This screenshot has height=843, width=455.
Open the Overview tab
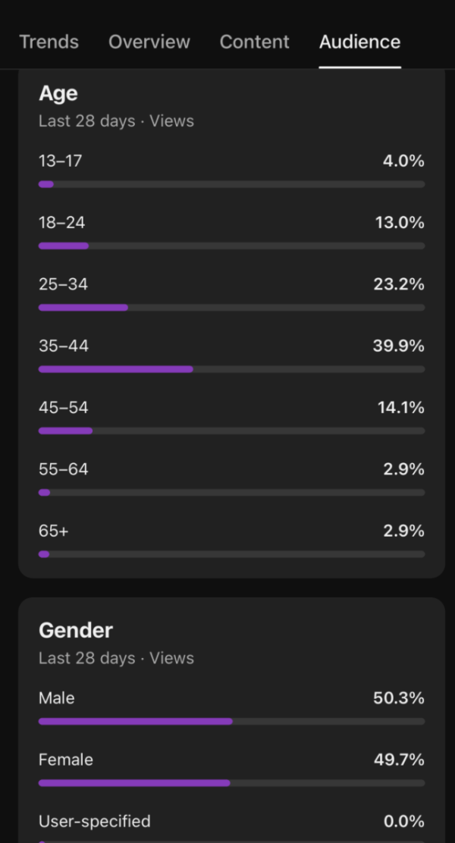149,42
